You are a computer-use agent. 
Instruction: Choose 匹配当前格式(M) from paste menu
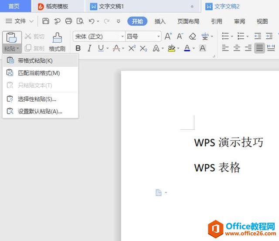pyautogui.click(x=41, y=73)
